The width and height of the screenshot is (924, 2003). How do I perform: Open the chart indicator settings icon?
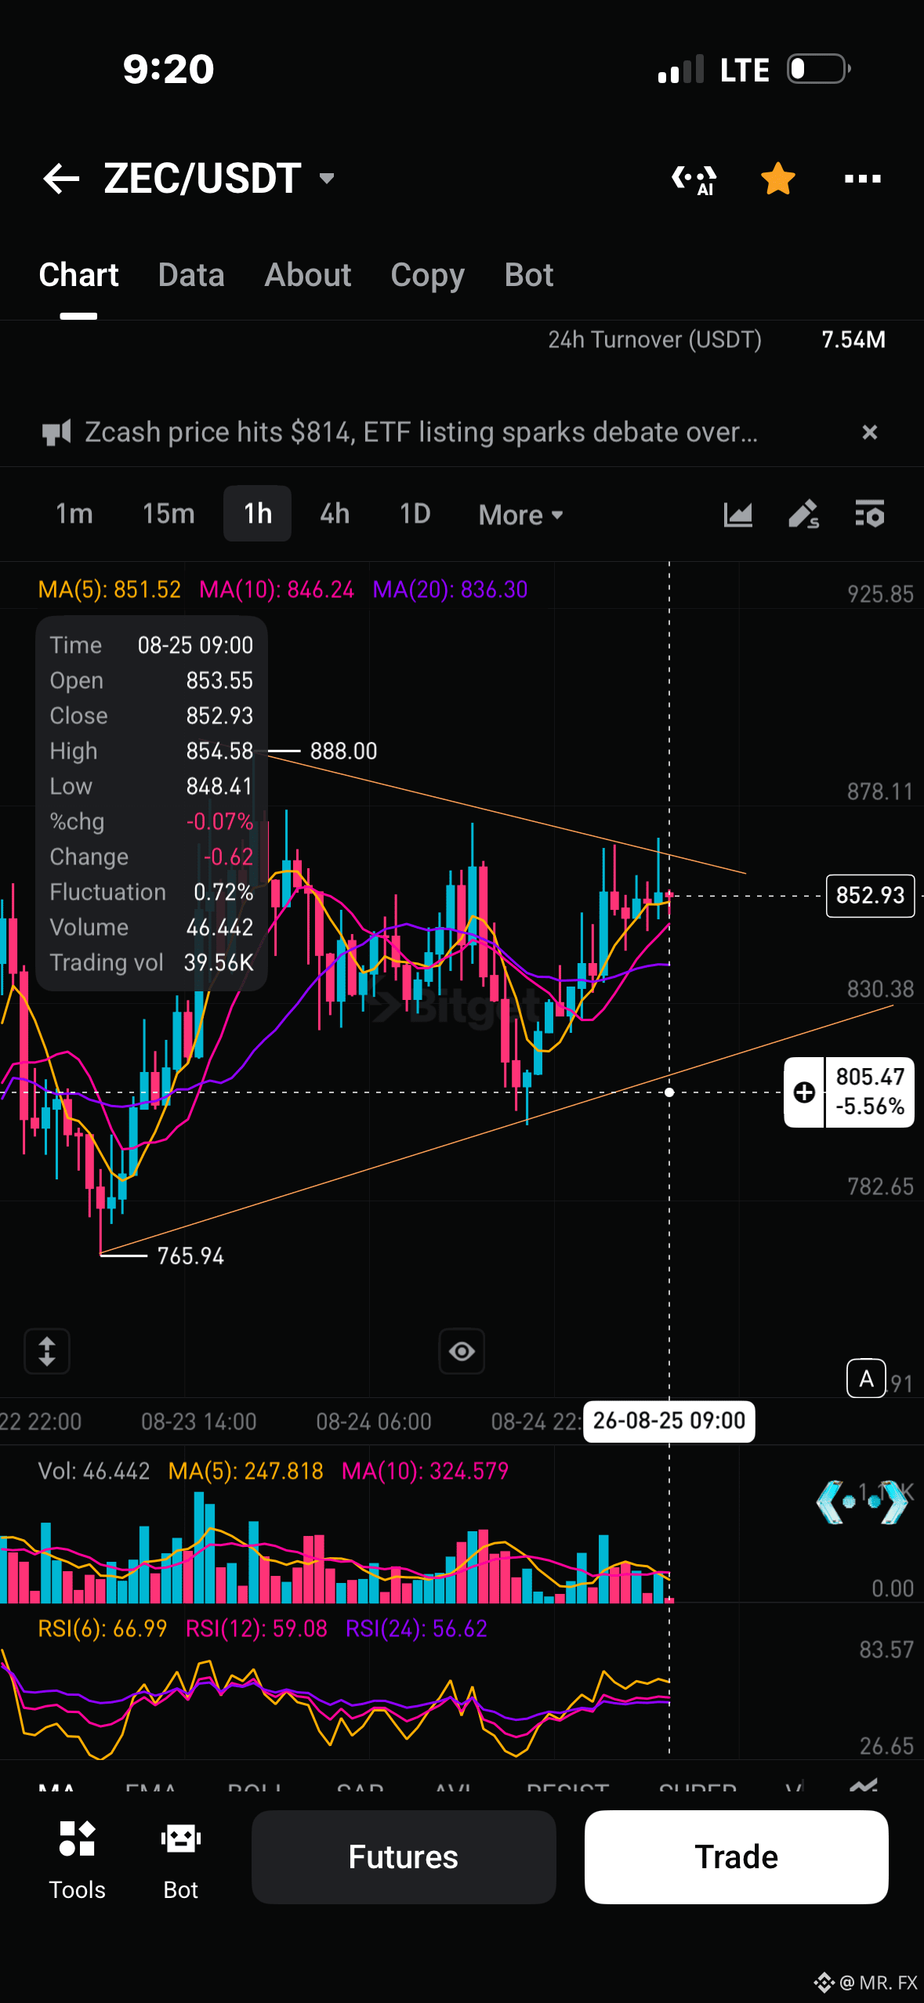(x=870, y=514)
